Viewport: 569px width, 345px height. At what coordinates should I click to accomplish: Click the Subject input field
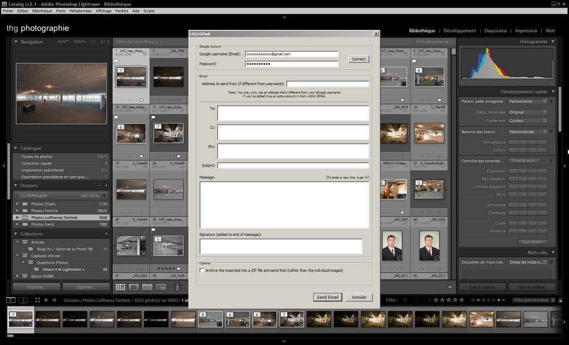293,166
